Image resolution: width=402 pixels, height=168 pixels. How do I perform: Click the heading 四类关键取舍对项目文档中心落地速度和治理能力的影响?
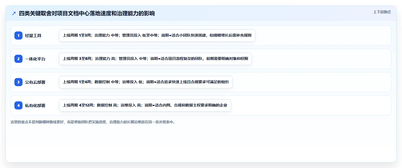click(x=87, y=13)
